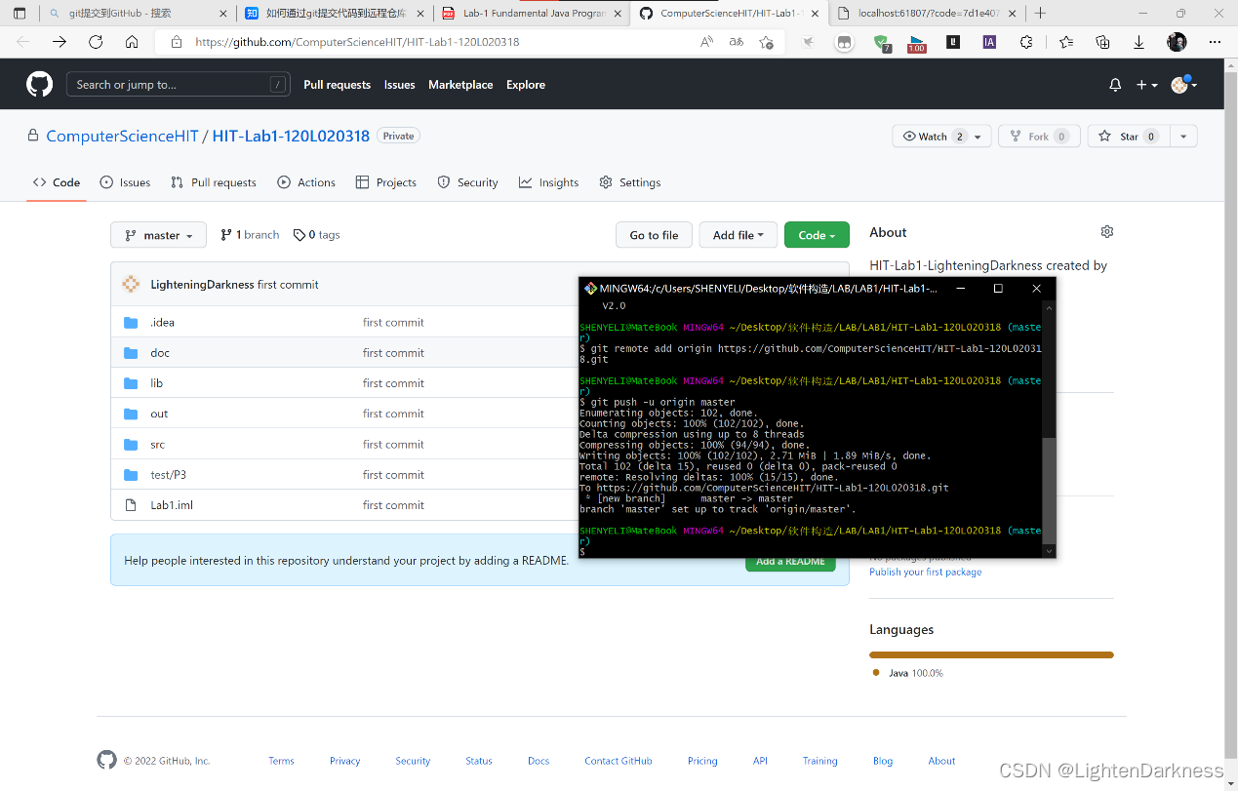Open a new browser tab with plus

tap(1040, 14)
